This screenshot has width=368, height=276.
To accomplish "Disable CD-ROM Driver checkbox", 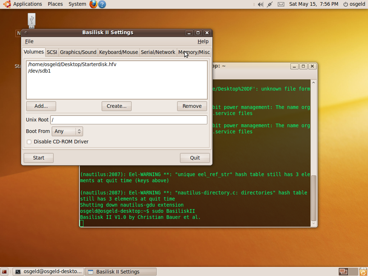I will click(29, 142).
